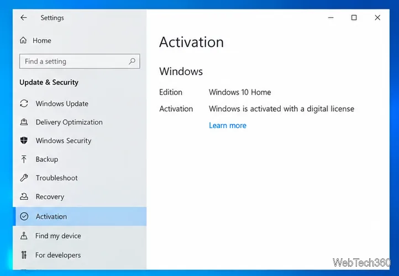399x276 pixels.
Task: Open Delivery Optimization page
Action: (80, 122)
